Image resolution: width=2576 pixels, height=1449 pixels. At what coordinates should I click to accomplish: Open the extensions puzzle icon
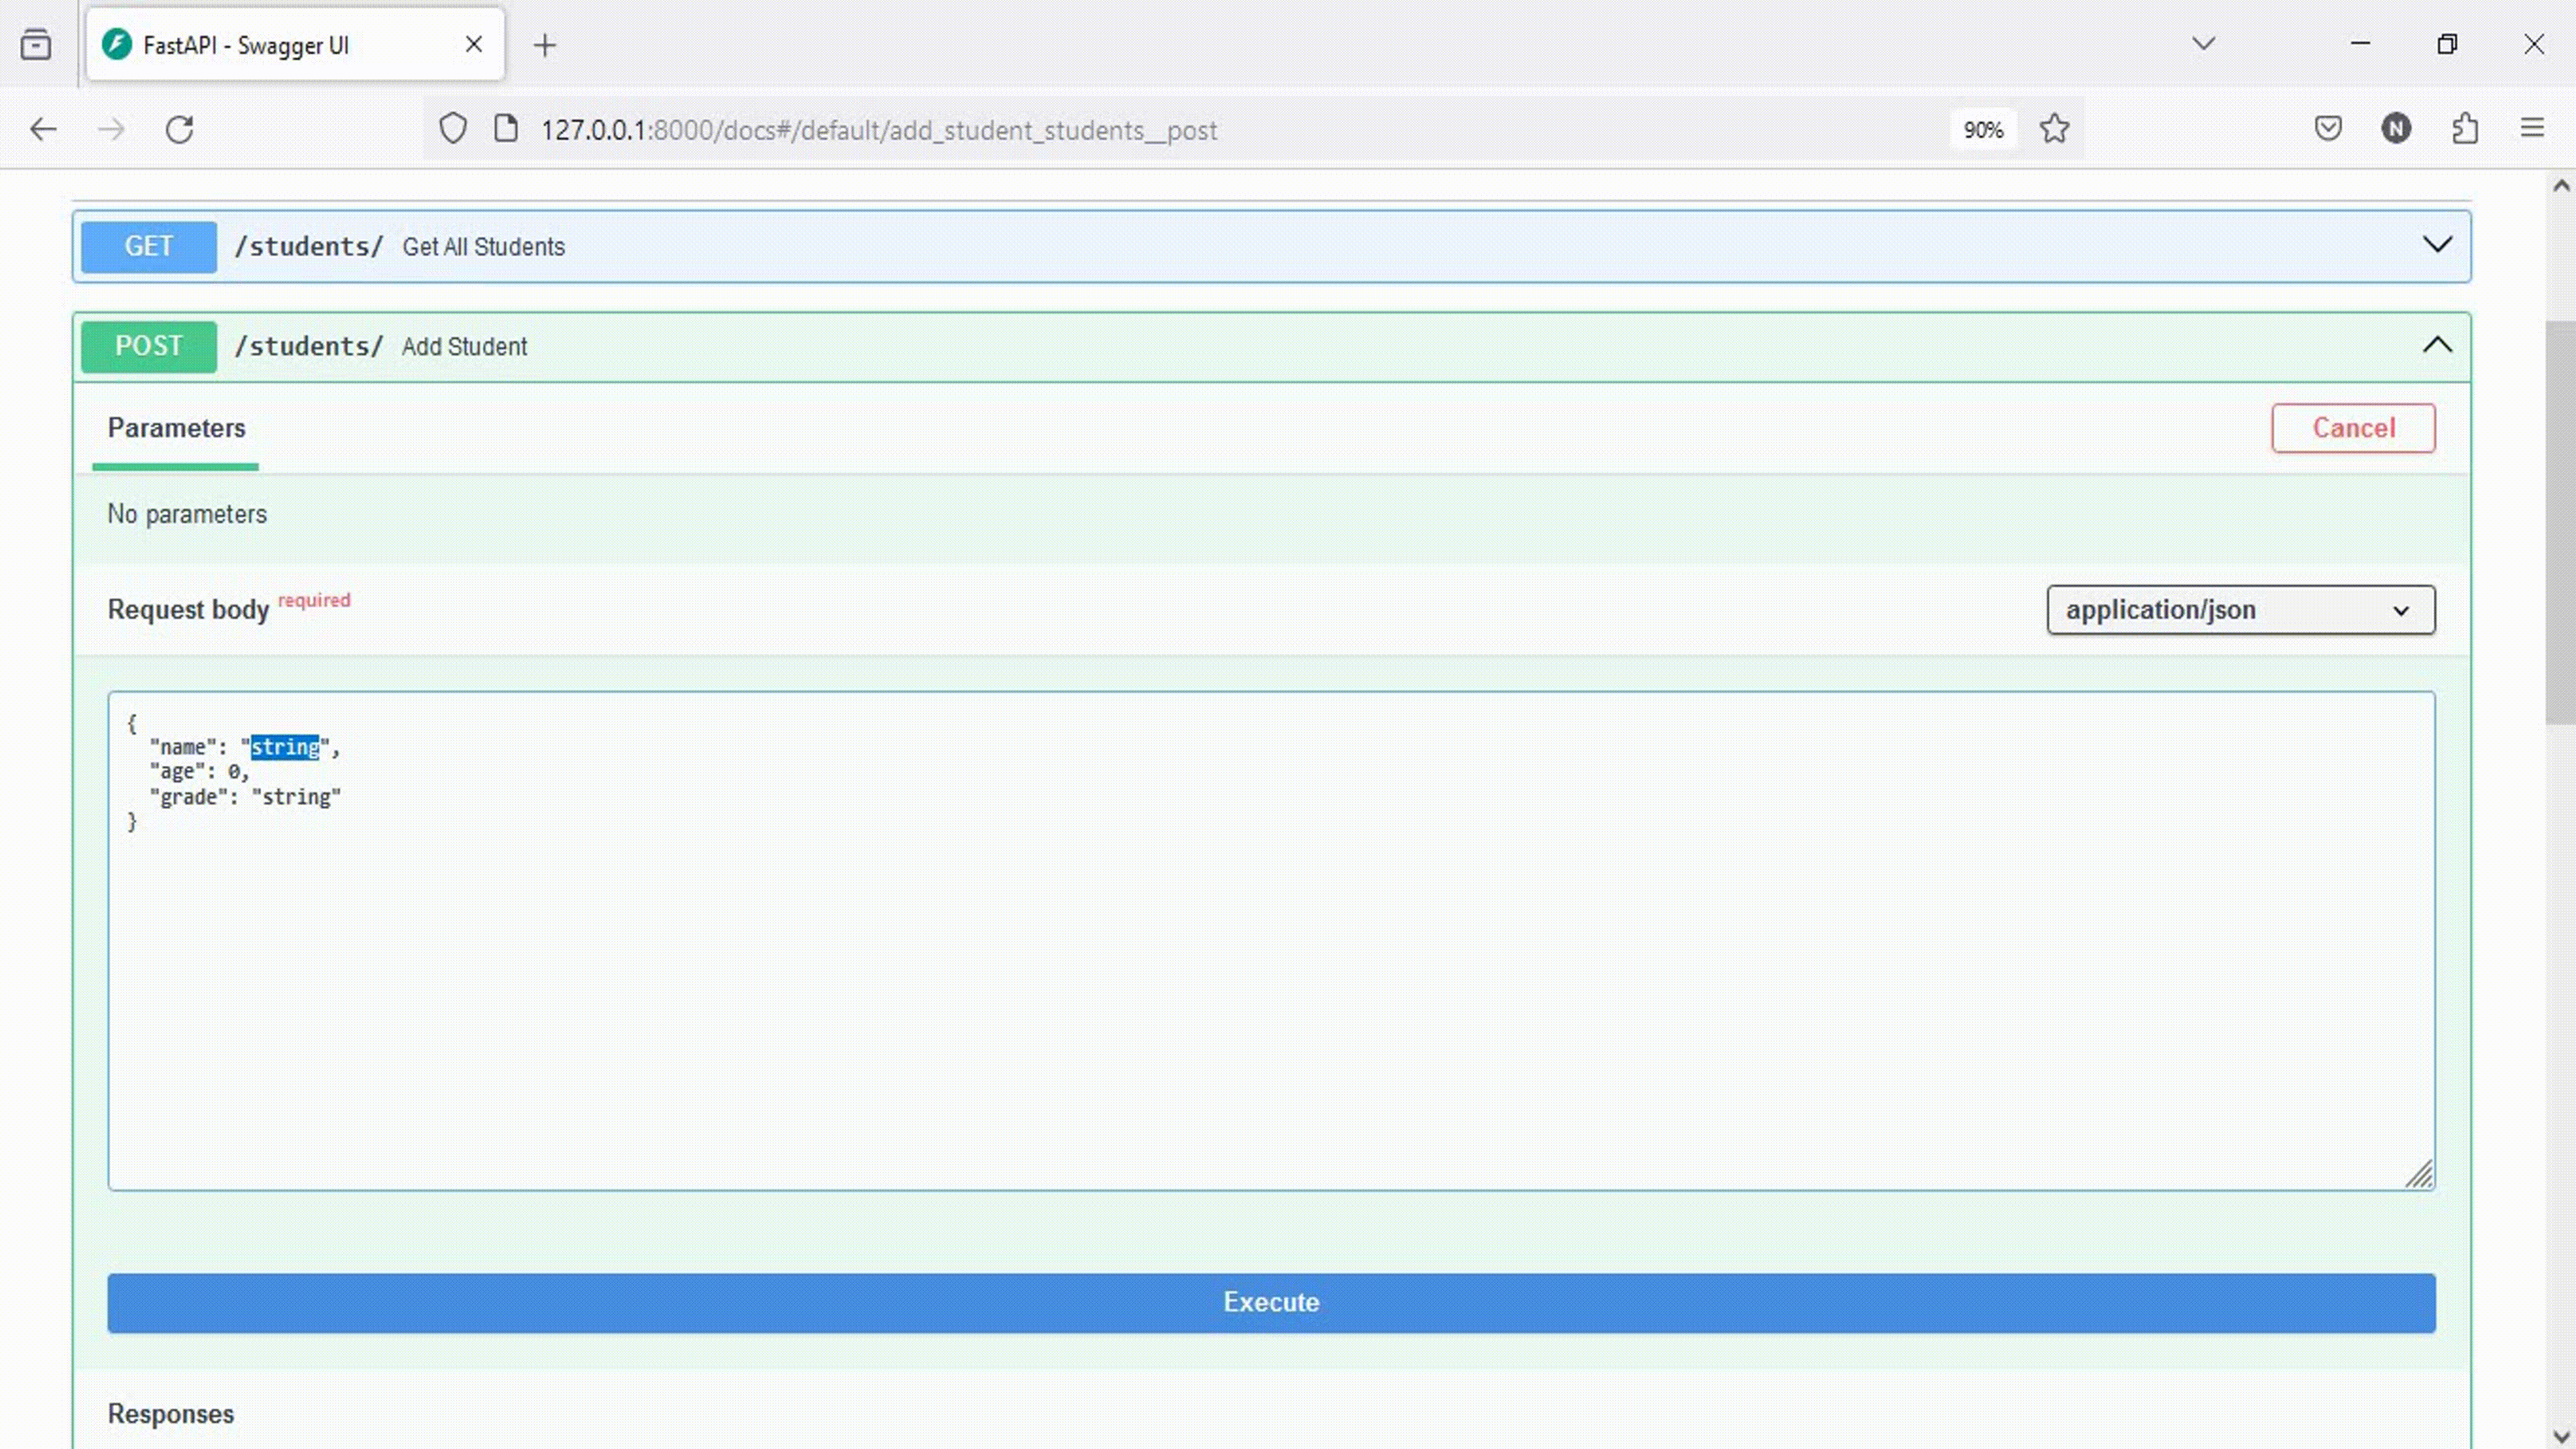tap(2464, 129)
